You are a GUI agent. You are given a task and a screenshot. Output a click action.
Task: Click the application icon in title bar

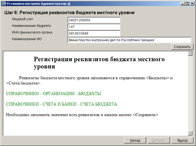[x=4, y=4]
